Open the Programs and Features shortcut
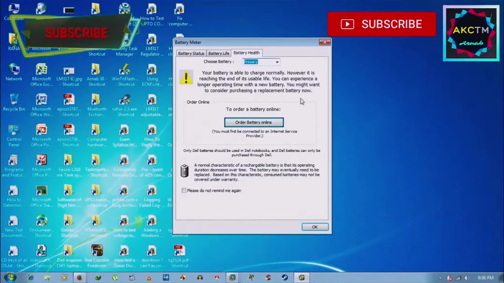This screenshot has height=283, width=504. [14, 165]
